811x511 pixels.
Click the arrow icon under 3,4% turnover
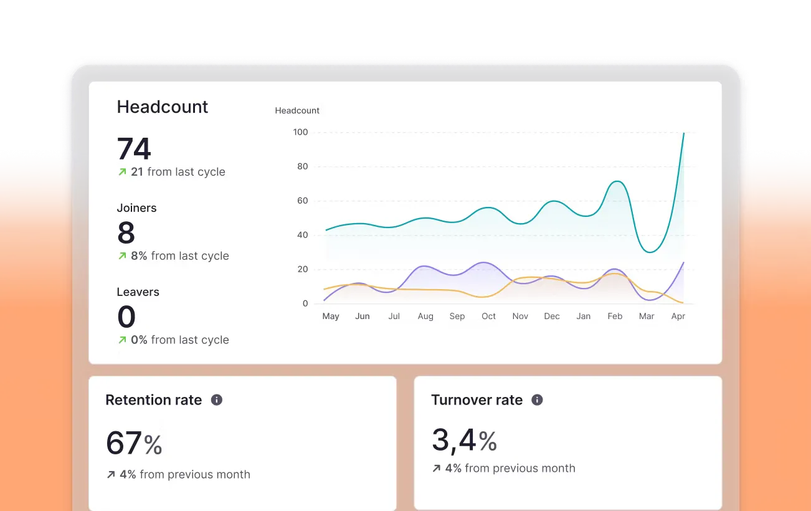[436, 469]
